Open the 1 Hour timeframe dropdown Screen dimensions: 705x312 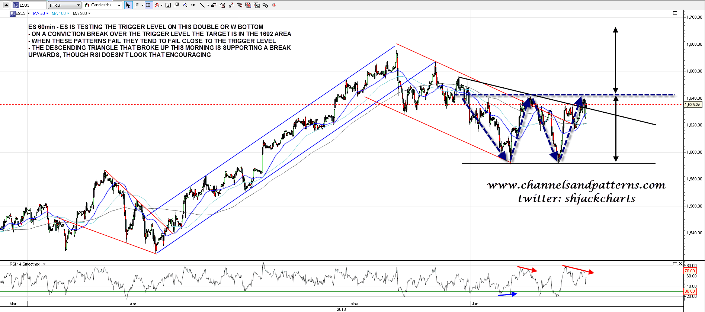64,5
